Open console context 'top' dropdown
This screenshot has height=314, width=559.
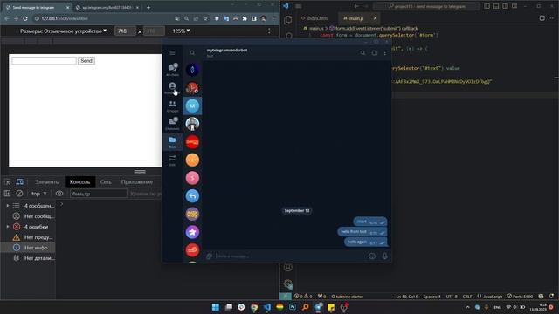pos(38,194)
